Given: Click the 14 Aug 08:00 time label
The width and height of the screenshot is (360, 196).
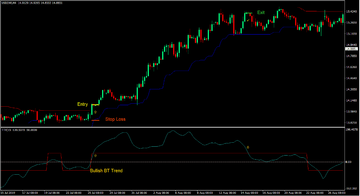Looking at the screenshot, I should pyautogui.click(x=249, y=193).
